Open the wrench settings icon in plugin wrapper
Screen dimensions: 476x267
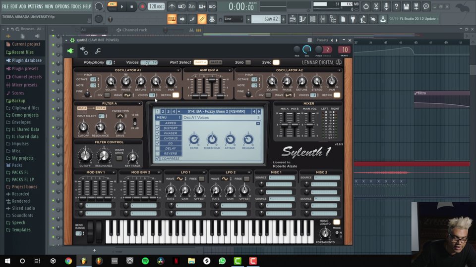tap(98, 51)
